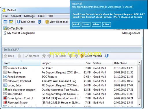Click the grey star icon after Unmark
This screenshot has width=148, height=109.
[44, 56]
